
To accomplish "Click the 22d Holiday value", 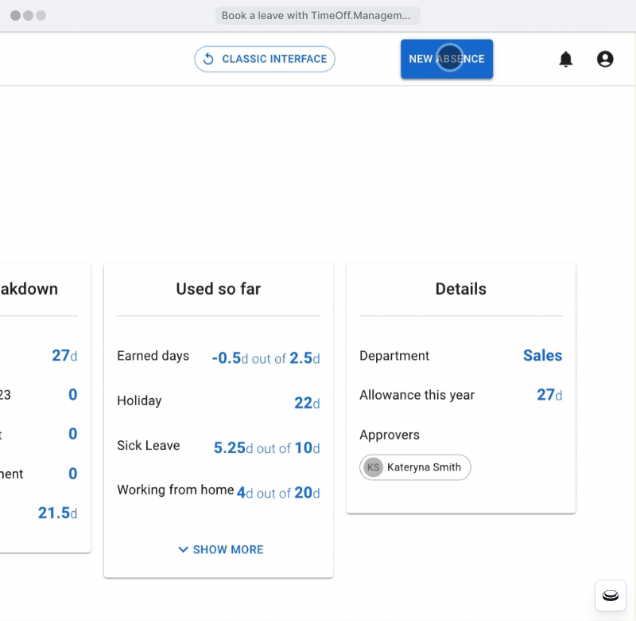I will (x=306, y=403).
